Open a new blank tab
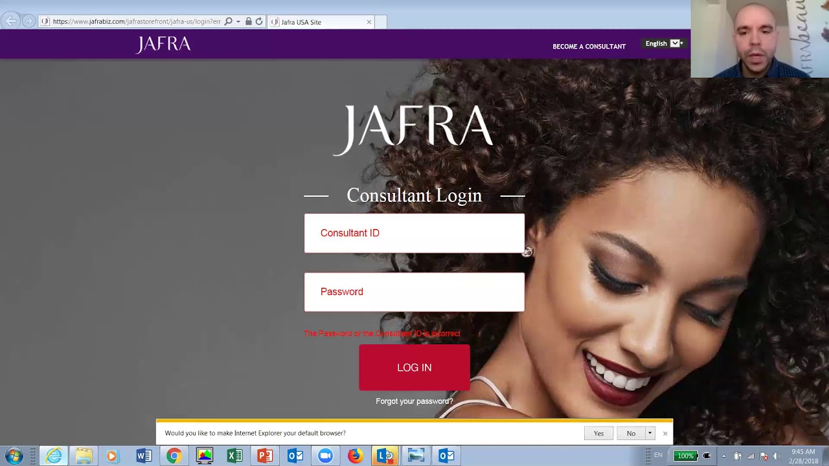The height and width of the screenshot is (466, 829). tap(381, 22)
